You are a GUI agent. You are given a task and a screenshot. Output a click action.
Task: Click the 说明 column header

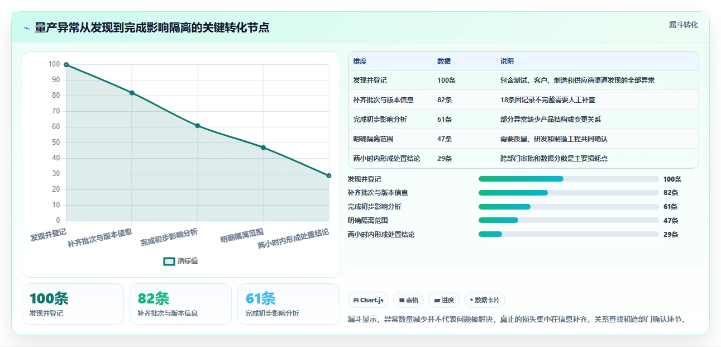(507, 61)
